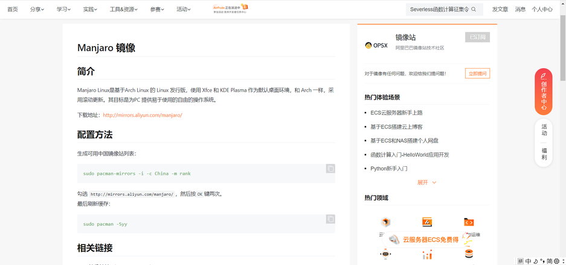Open '基于ECS和NAS搭建个人网盘' scenario link
Viewport: 566px width, 265px height.
(404, 141)
